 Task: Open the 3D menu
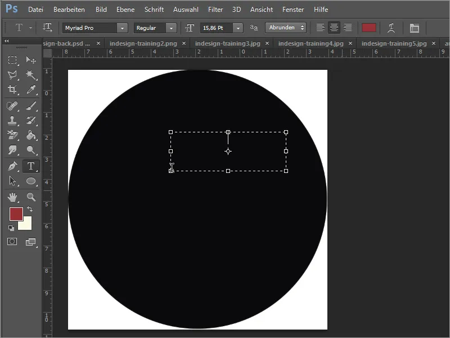[x=236, y=10]
